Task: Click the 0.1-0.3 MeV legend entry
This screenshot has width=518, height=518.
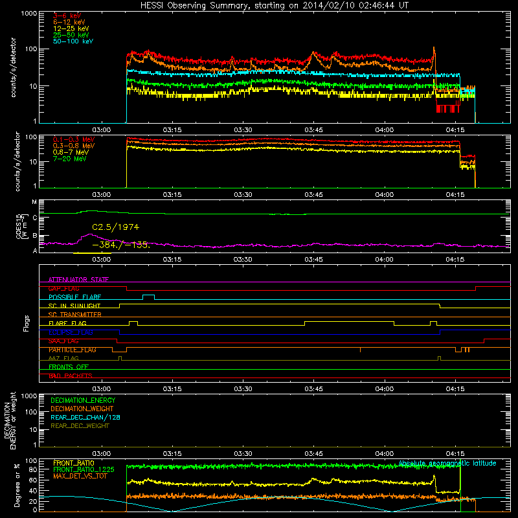Action: point(73,139)
